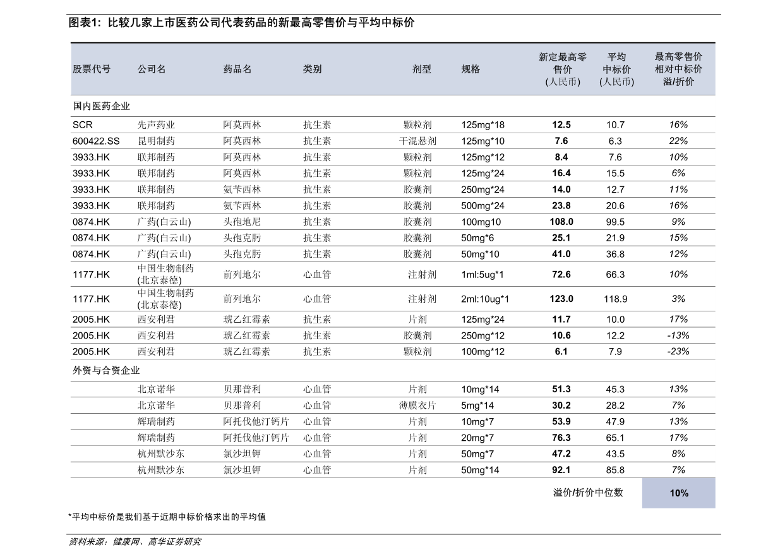Click the 薄膜衣片 dosage form cell
773x559 pixels.
click(x=417, y=406)
